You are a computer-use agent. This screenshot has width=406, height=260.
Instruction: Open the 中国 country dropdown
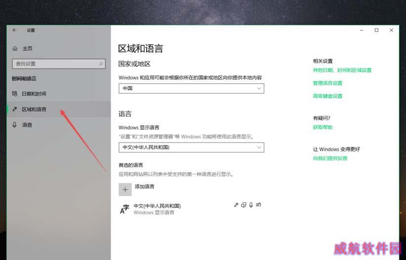point(191,88)
